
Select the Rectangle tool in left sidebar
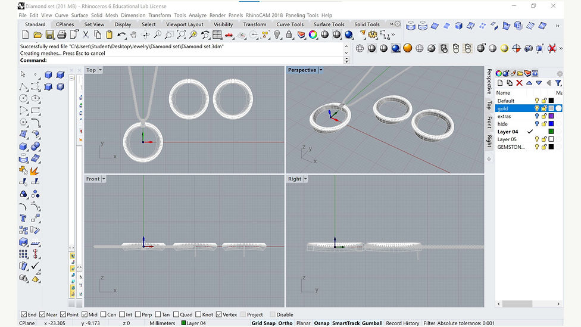pyautogui.click(x=36, y=110)
